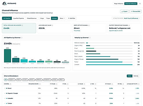Click info icon beside Δ Value (MT vs FT) header

click(x=139, y=84)
